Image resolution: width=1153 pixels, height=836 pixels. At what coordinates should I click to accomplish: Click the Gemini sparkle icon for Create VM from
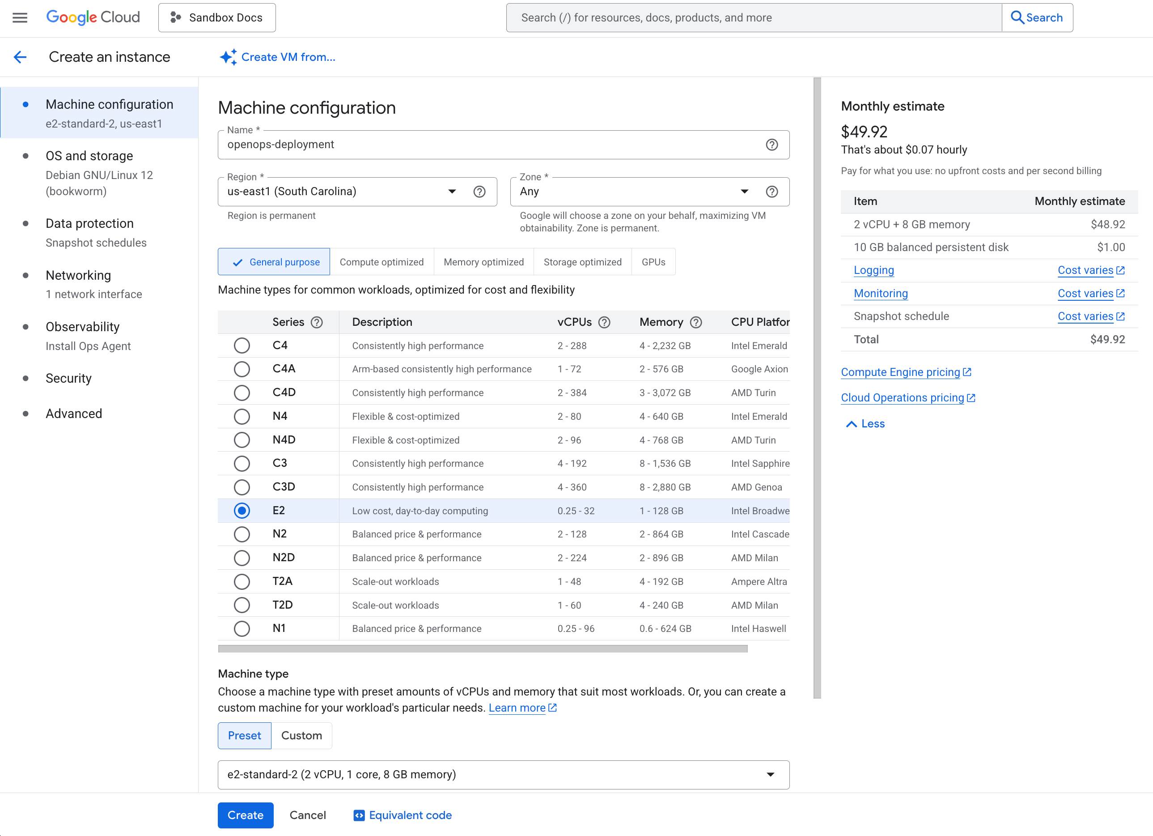[228, 56]
